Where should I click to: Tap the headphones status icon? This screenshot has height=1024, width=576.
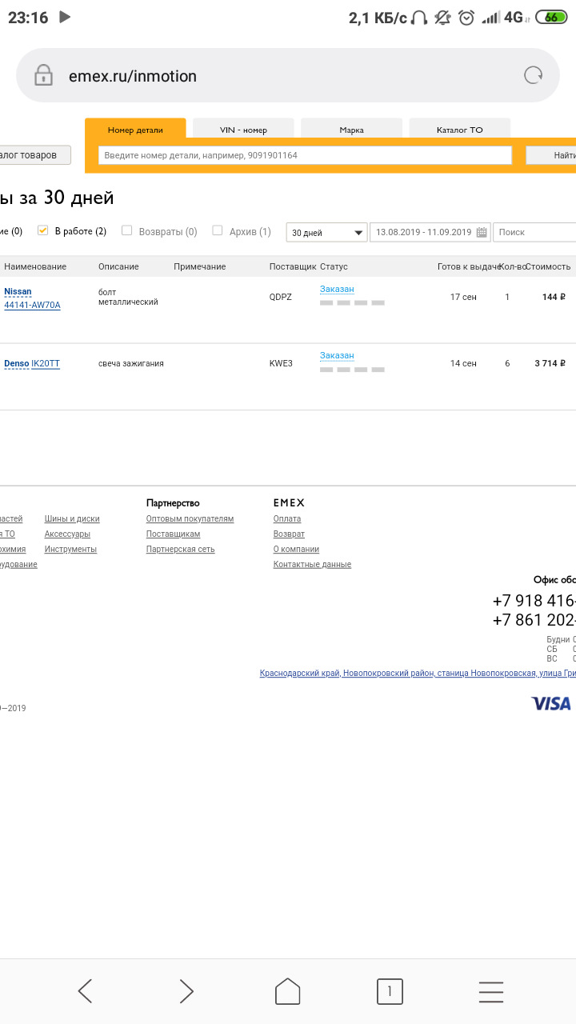(419, 18)
